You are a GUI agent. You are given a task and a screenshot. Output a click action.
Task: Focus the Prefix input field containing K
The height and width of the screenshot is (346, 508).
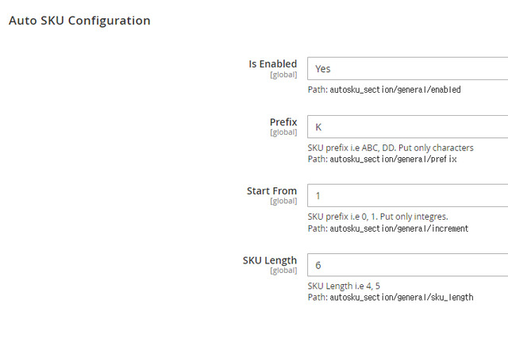pos(407,127)
